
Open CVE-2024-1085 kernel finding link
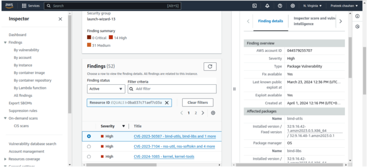coord(164,156)
